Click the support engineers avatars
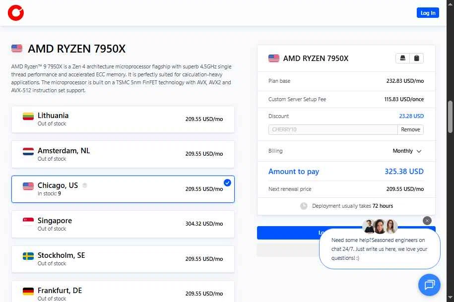Image resolution: width=454 pixels, height=302 pixels. [380, 226]
